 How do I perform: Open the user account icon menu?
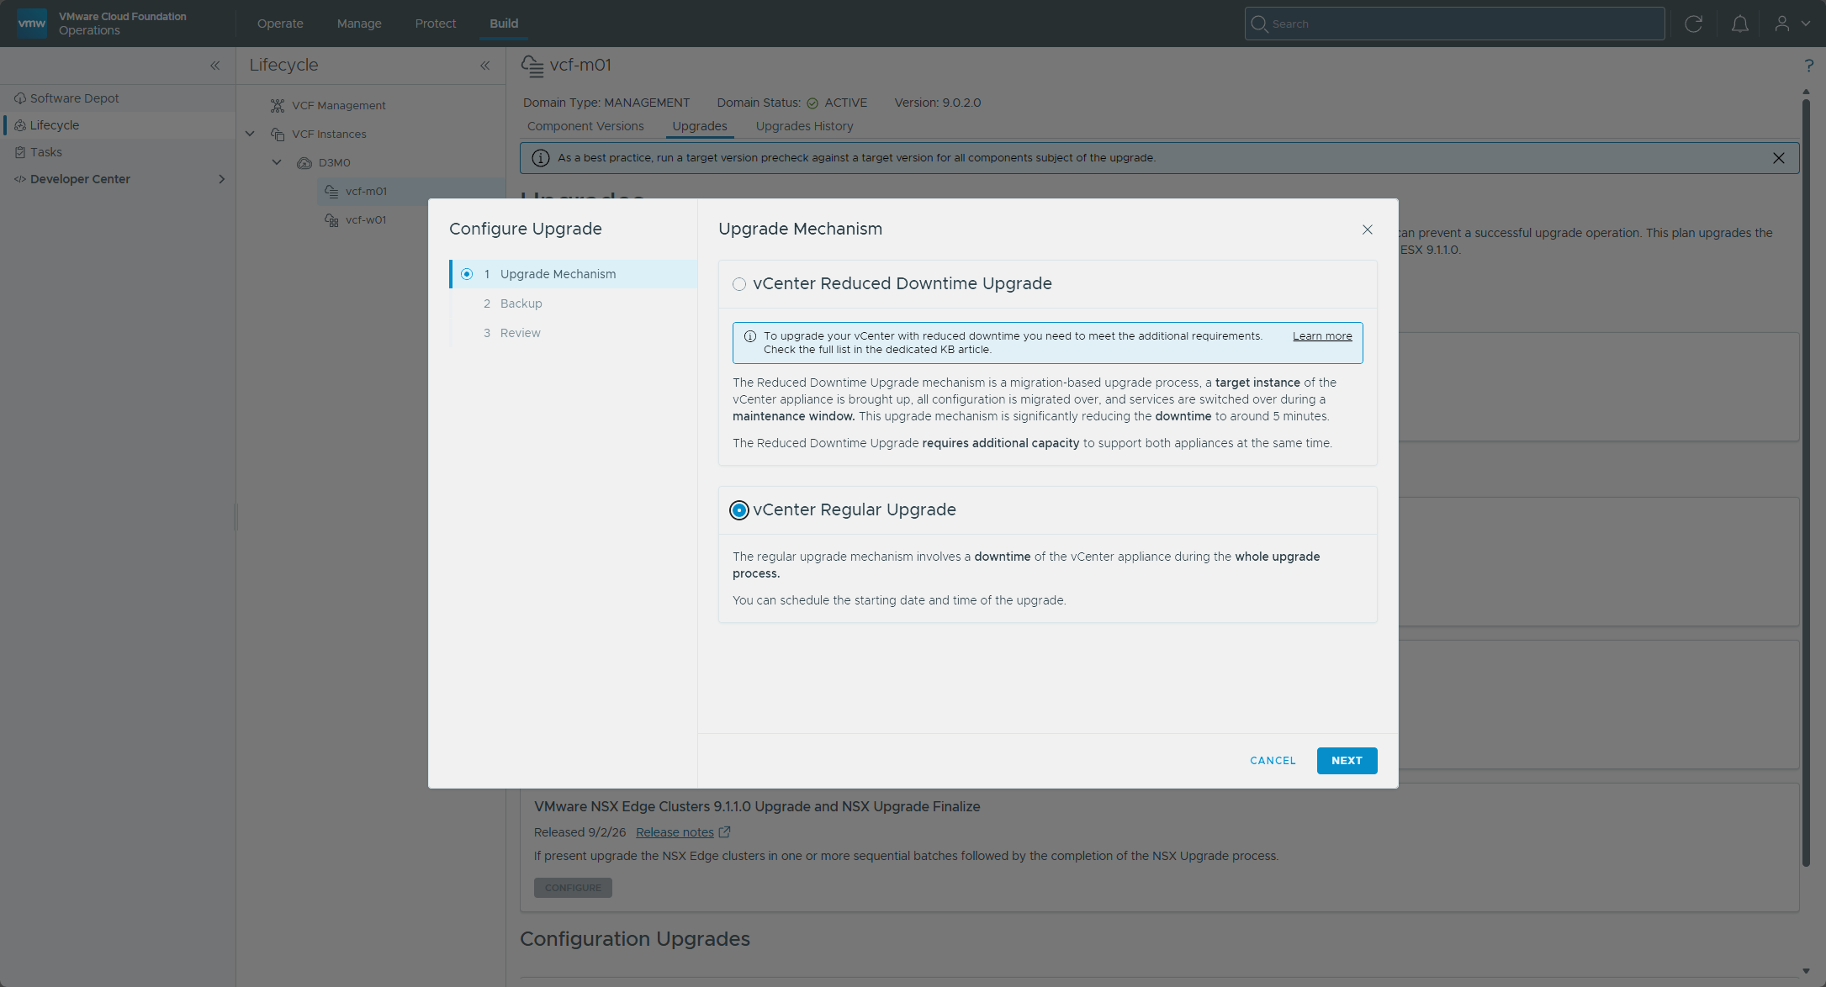[x=1781, y=24]
